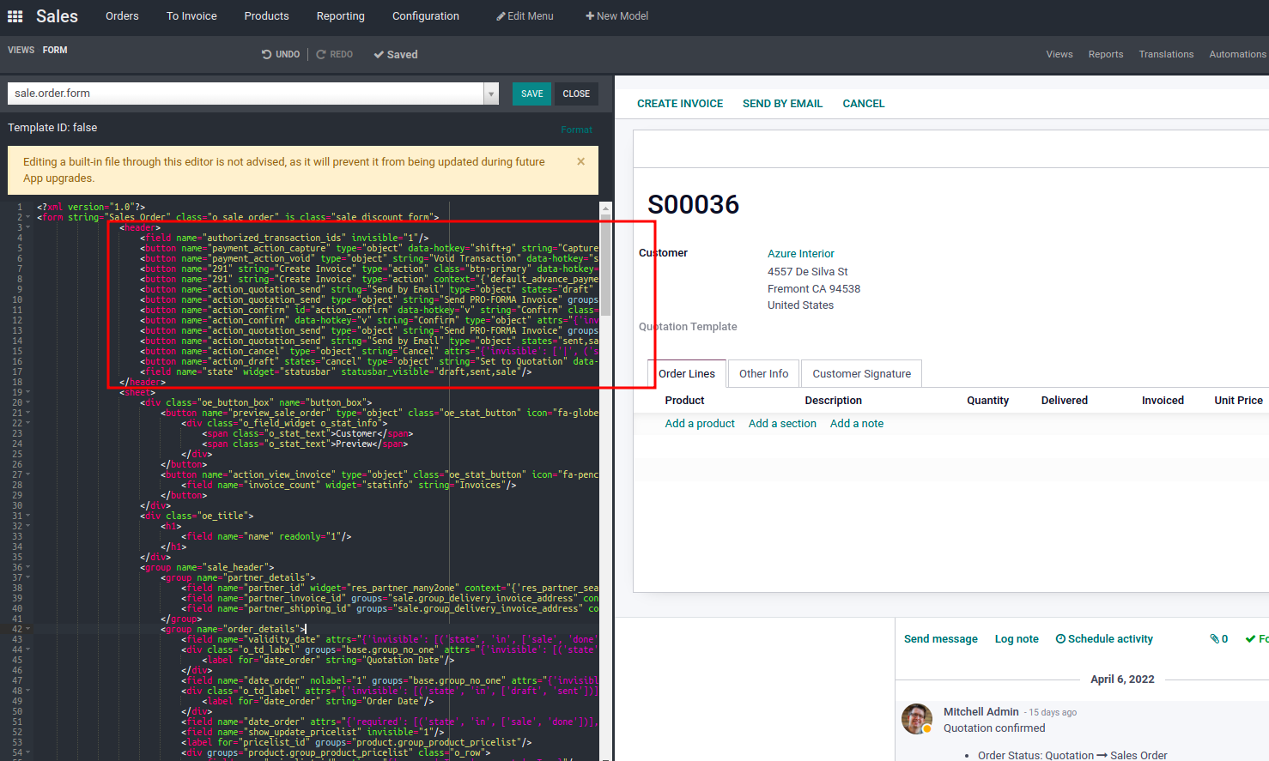Collapse the header tag on line 3
1269x761 pixels.
pos(27,227)
